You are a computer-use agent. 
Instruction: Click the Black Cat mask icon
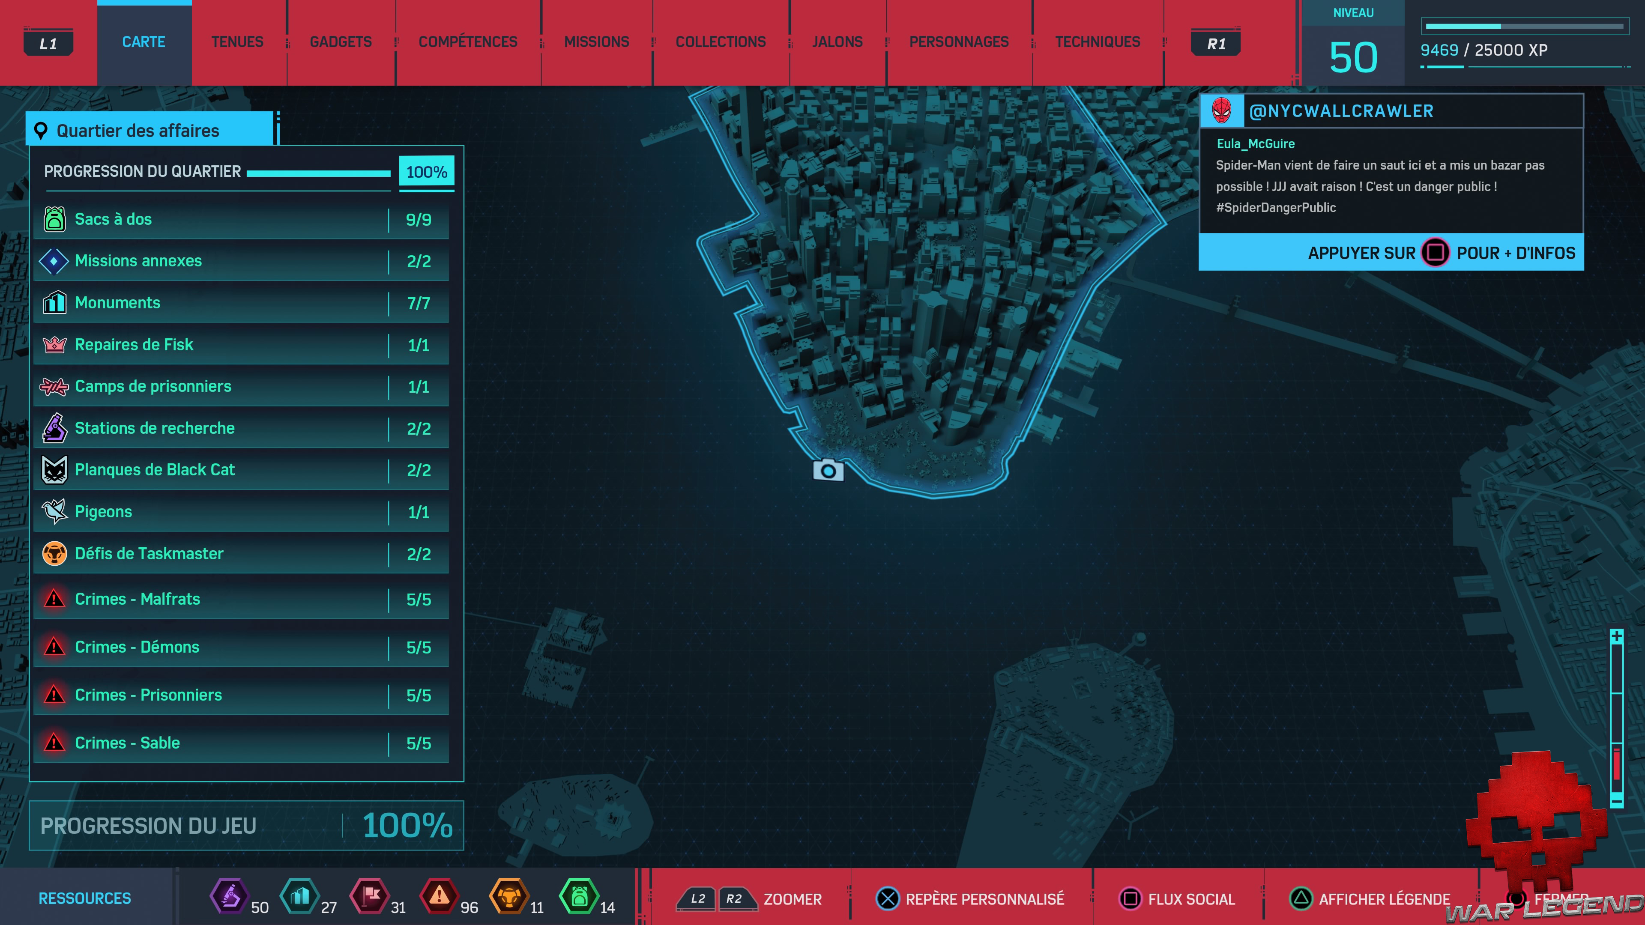pos(54,470)
